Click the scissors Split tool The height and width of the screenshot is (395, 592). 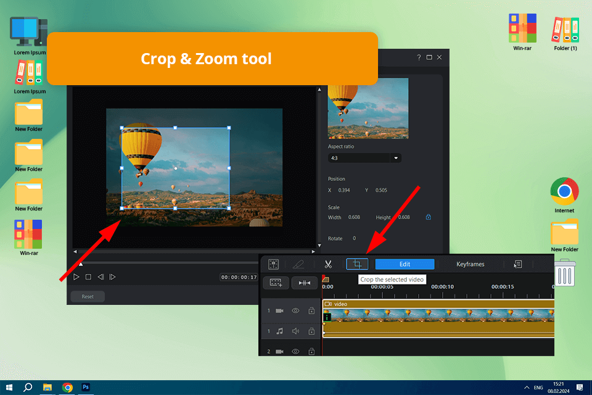point(328,264)
